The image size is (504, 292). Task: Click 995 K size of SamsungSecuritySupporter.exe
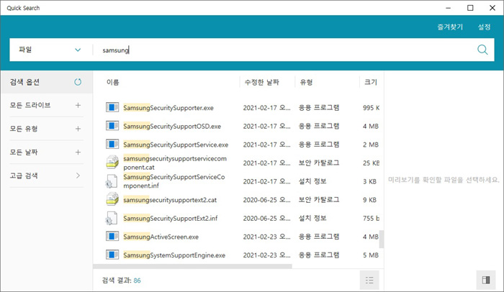click(371, 108)
